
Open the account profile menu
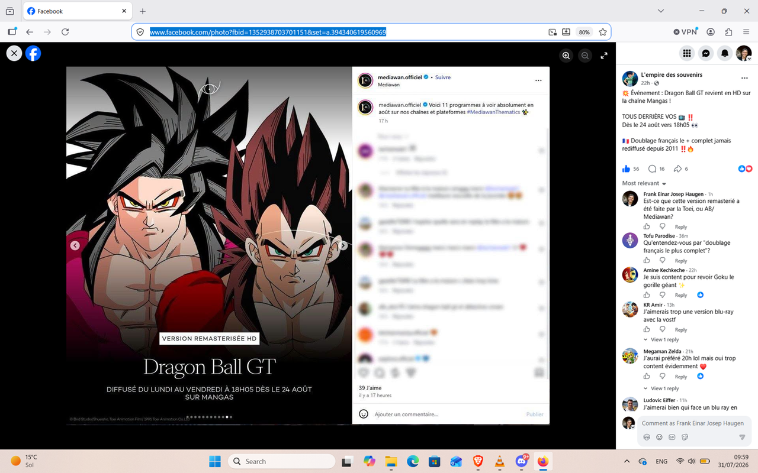pos(744,53)
